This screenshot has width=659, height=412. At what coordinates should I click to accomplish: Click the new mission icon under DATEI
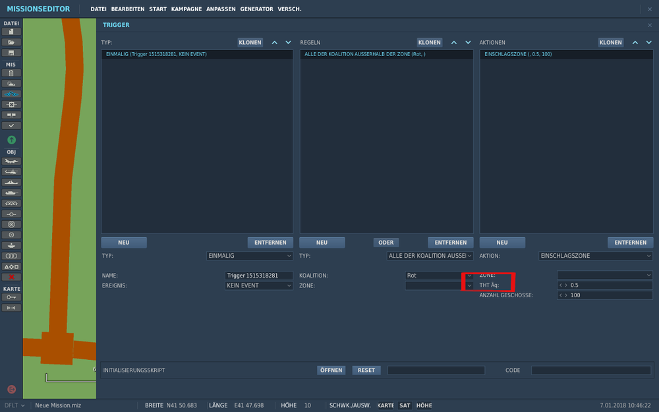(x=11, y=32)
